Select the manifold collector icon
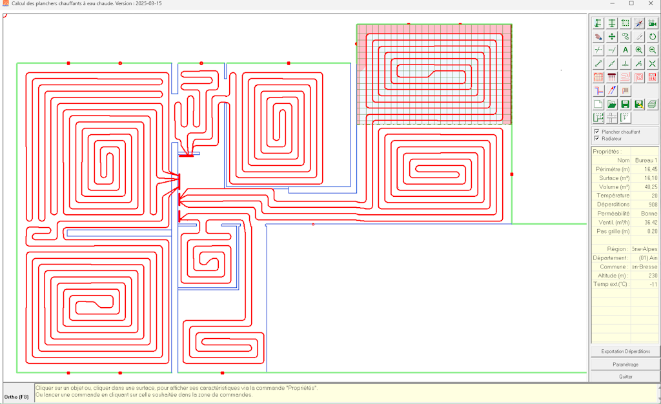 pyautogui.click(x=612, y=77)
